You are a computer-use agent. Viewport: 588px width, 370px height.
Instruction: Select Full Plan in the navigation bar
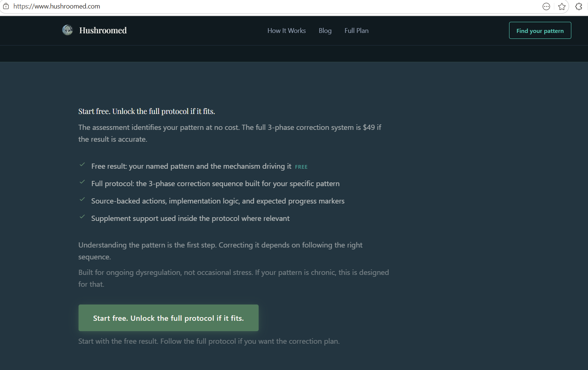point(356,30)
